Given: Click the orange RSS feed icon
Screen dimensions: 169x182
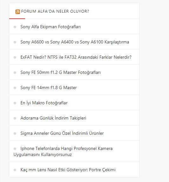Looking at the screenshot, I should coord(18,12).
